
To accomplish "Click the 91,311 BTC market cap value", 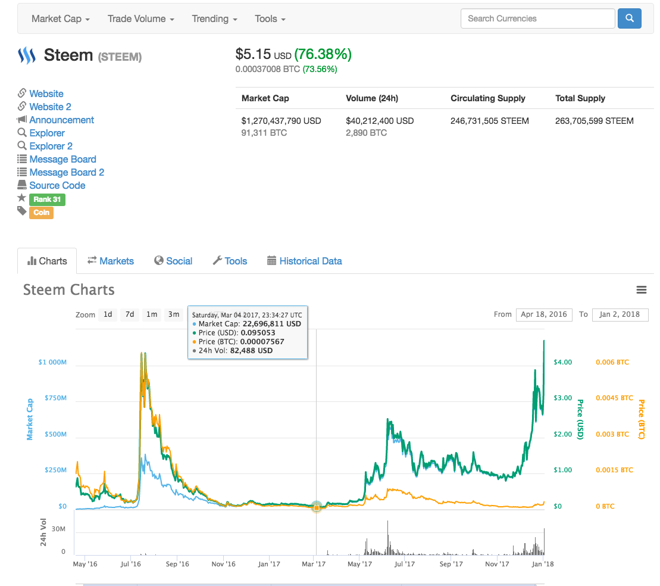I will [264, 133].
